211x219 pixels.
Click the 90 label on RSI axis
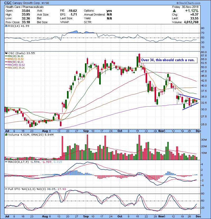tap(203, 28)
